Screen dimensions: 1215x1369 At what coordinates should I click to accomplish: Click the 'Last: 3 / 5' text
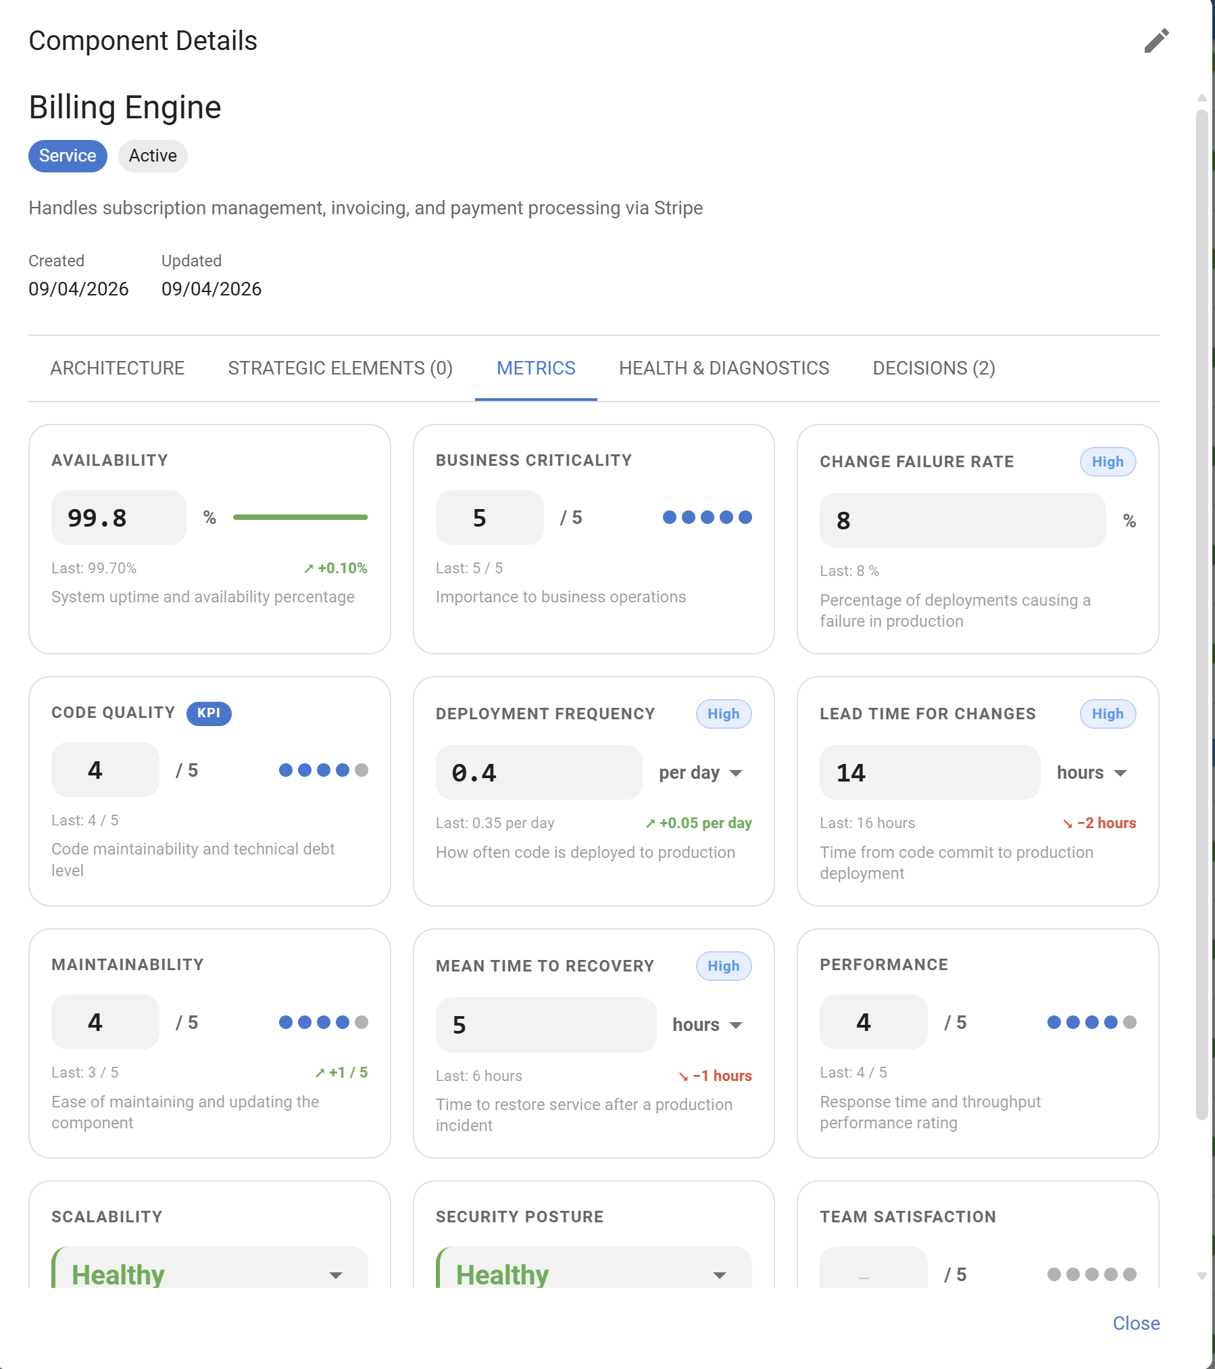coord(84,1072)
